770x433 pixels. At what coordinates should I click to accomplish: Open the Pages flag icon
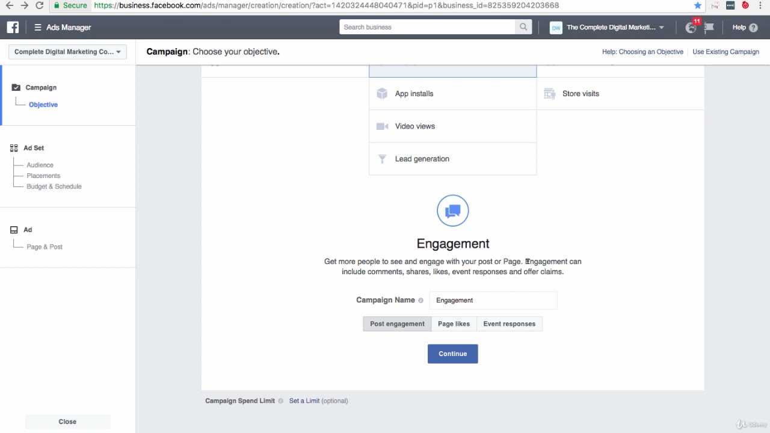click(x=709, y=28)
